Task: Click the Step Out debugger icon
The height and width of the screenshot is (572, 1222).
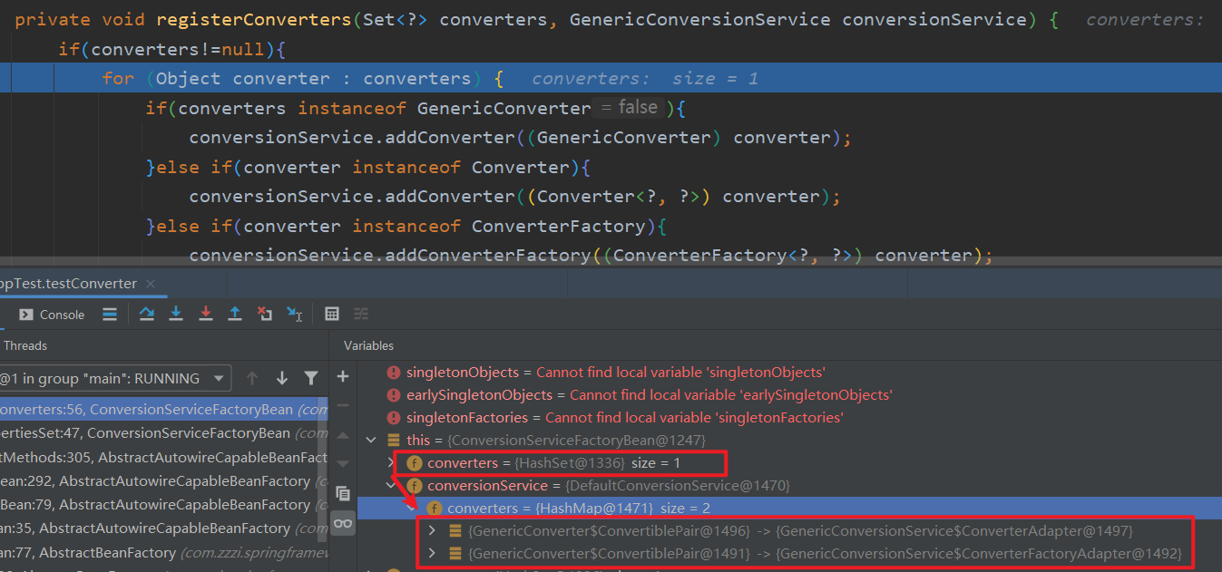Action: [x=235, y=315]
